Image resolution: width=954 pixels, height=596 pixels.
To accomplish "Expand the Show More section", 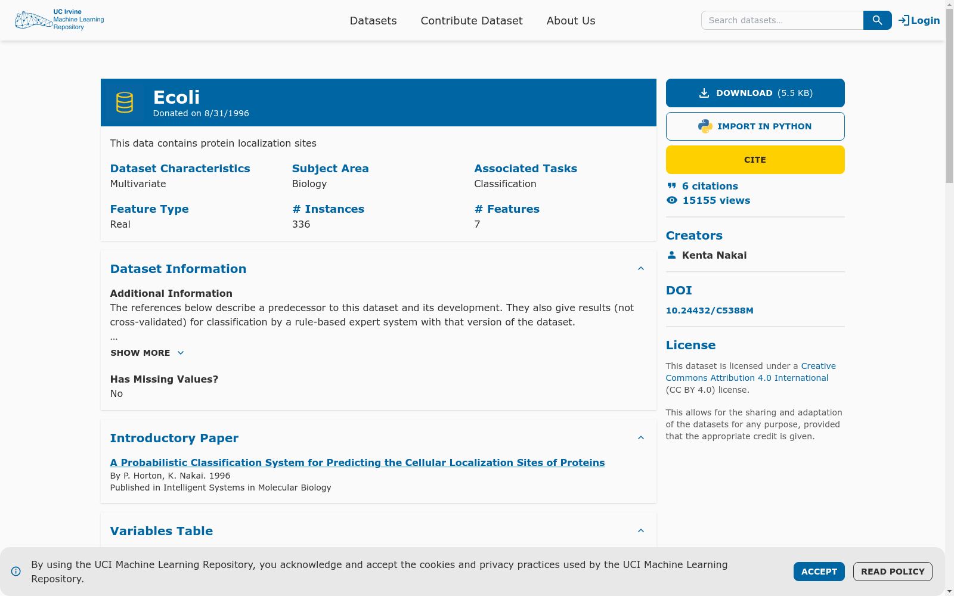I will (147, 353).
